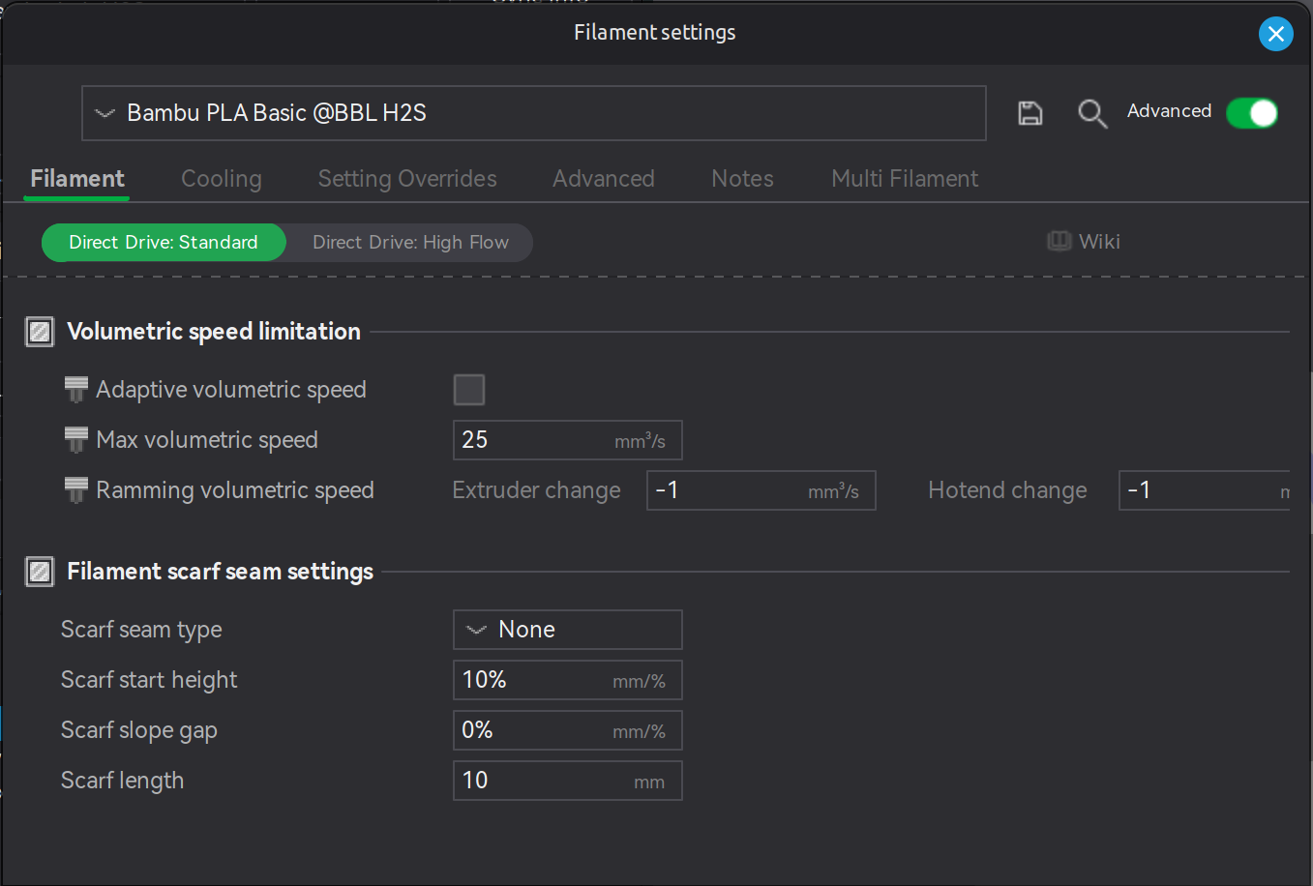This screenshot has height=886, width=1313.
Task: Open the Setting Overrides tab
Action: pyautogui.click(x=407, y=179)
